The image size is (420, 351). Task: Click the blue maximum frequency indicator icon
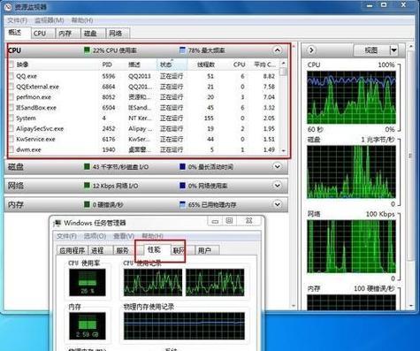(182, 50)
